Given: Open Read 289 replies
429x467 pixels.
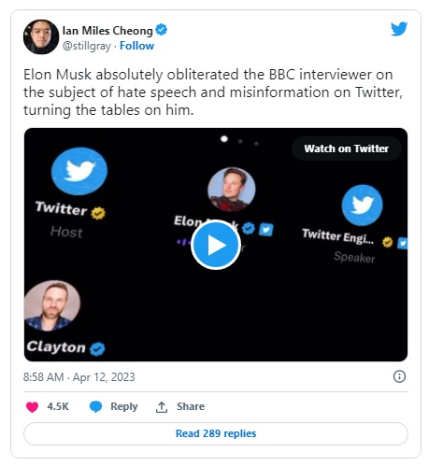Looking at the screenshot, I should pos(216,433).
